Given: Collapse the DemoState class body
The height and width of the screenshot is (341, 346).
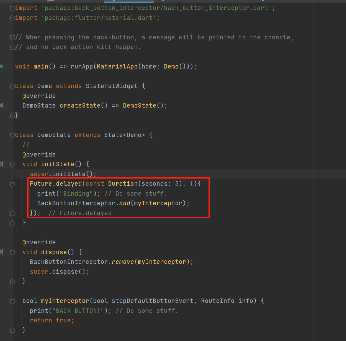Looking at the screenshot, I should tap(12, 135).
